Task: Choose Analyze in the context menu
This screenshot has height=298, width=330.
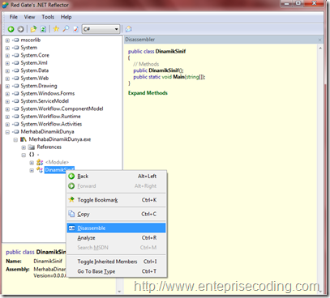Action: [x=116, y=238]
